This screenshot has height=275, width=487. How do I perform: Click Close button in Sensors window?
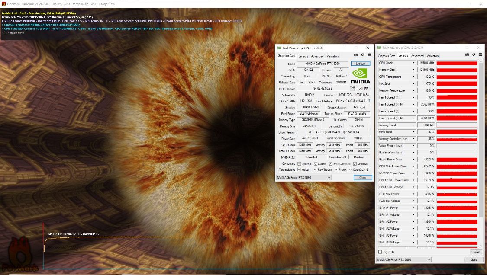pos(474,259)
